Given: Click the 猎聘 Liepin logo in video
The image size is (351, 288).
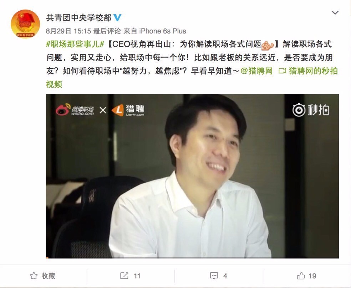Looking at the screenshot, I should (x=128, y=110).
